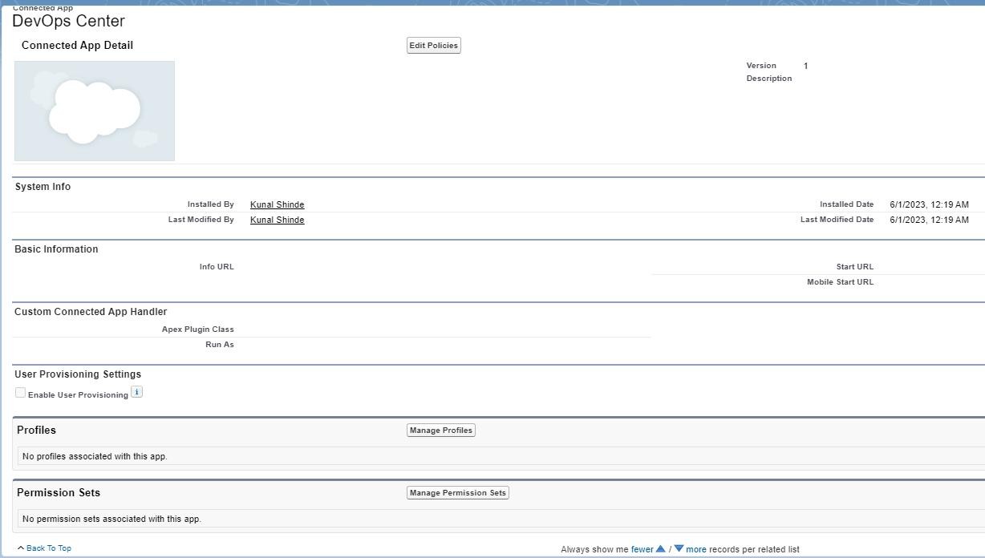Viewport: 985px width, 558px height.
Task: Click the Run As label
Action: (220, 345)
